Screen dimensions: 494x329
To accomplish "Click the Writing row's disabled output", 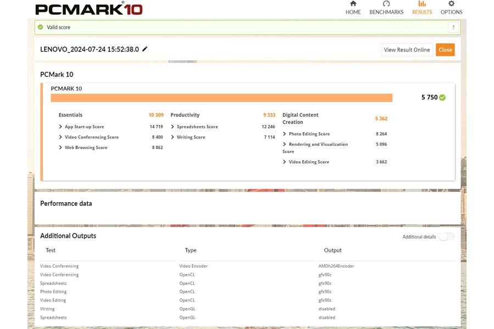I will point(327,309).
